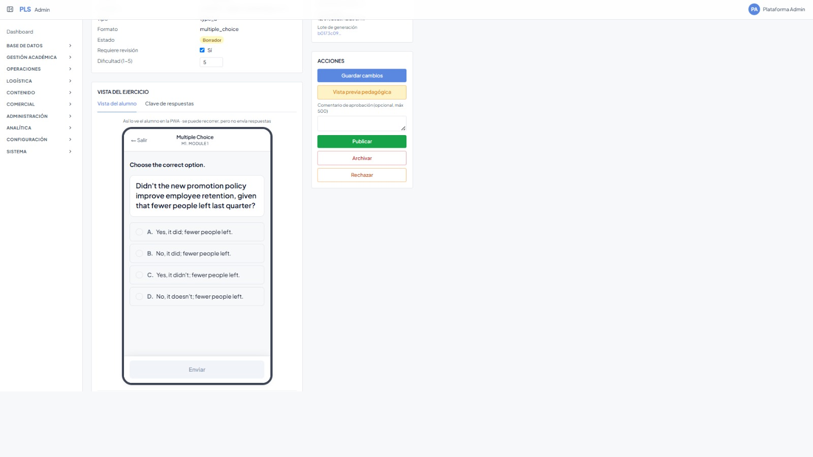
Task: Click the Borrador status badge
Action: 212,40
